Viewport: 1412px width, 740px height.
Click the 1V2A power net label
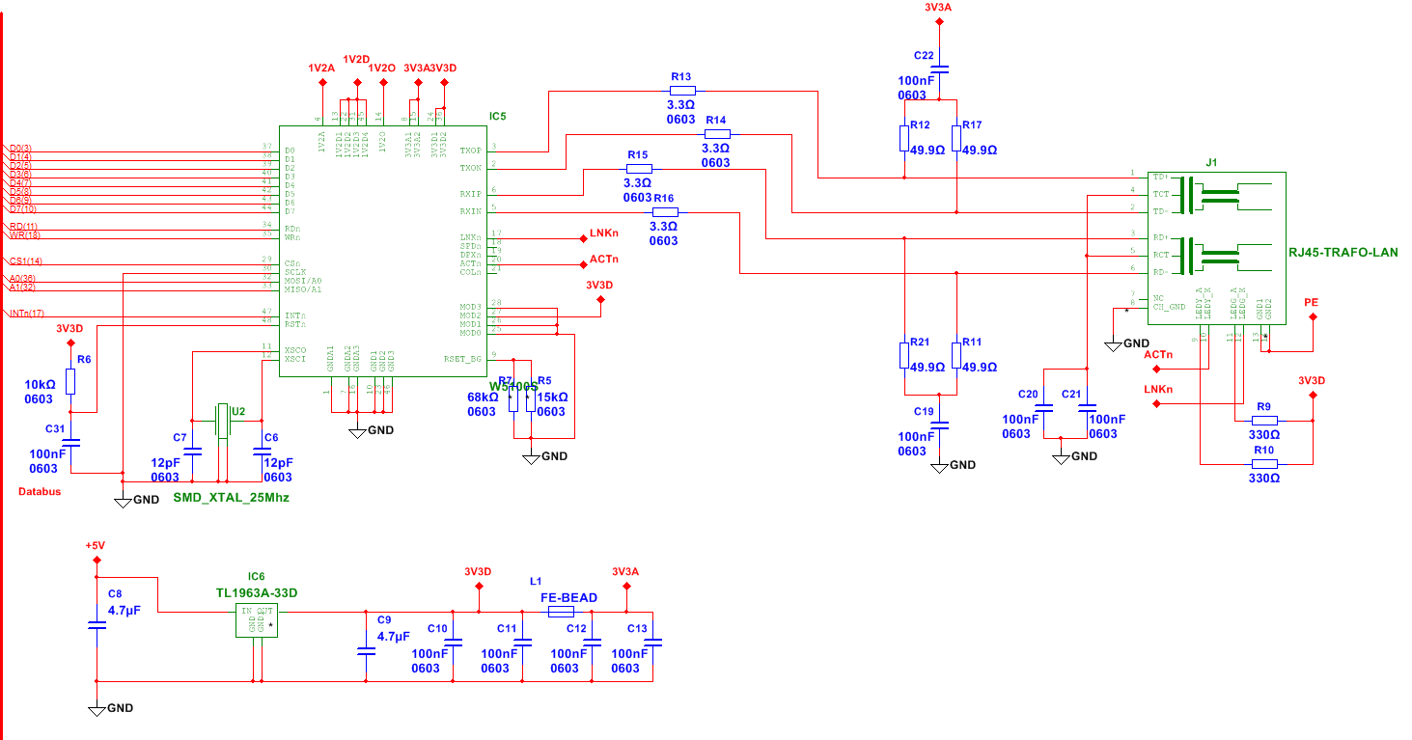pyautogui.click(x=321, y=69)
